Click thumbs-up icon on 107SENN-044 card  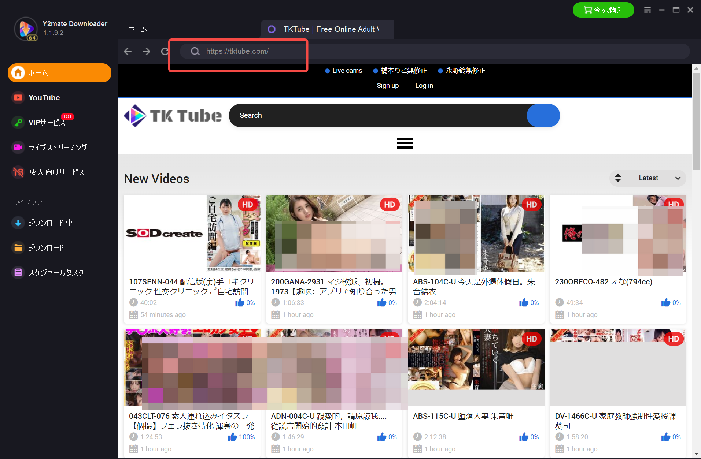(x=240, y=302)
